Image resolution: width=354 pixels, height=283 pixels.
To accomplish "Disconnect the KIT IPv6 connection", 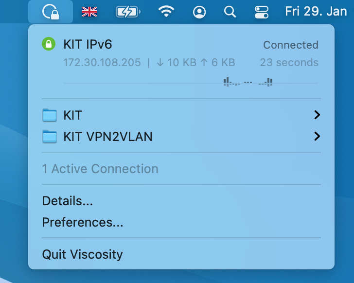I will click(88, 45).
